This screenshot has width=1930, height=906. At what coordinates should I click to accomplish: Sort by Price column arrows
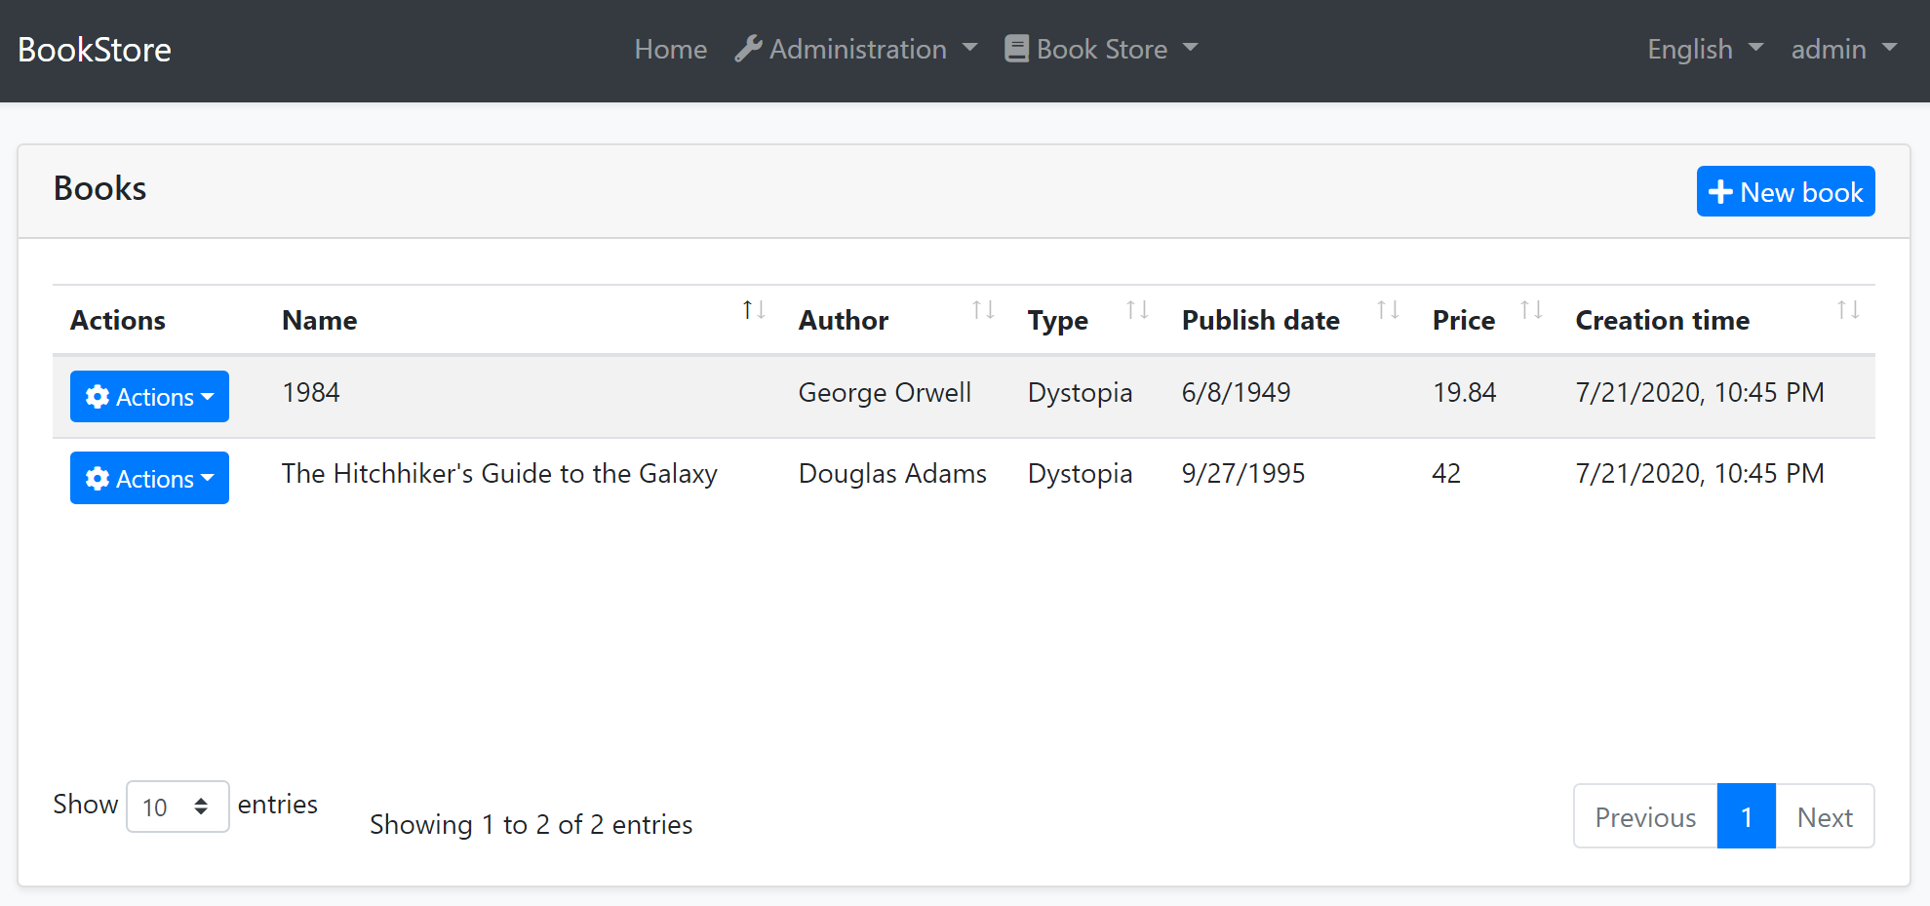coord(1531,310)
